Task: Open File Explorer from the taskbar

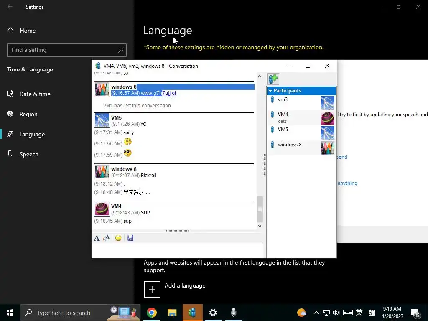Action: click(172, 313)
